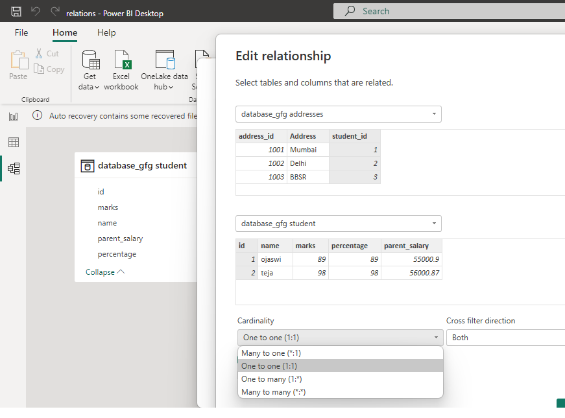Select the marks column header in preview

click(311, 246)
